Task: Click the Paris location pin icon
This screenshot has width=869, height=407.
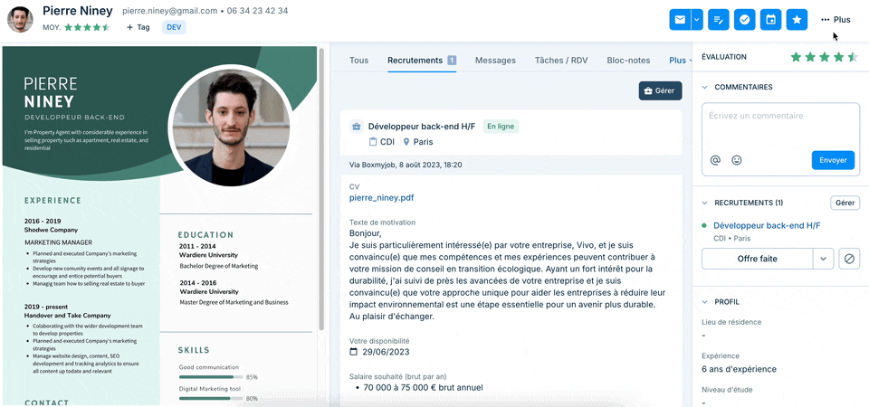Action: click(406, 142)
